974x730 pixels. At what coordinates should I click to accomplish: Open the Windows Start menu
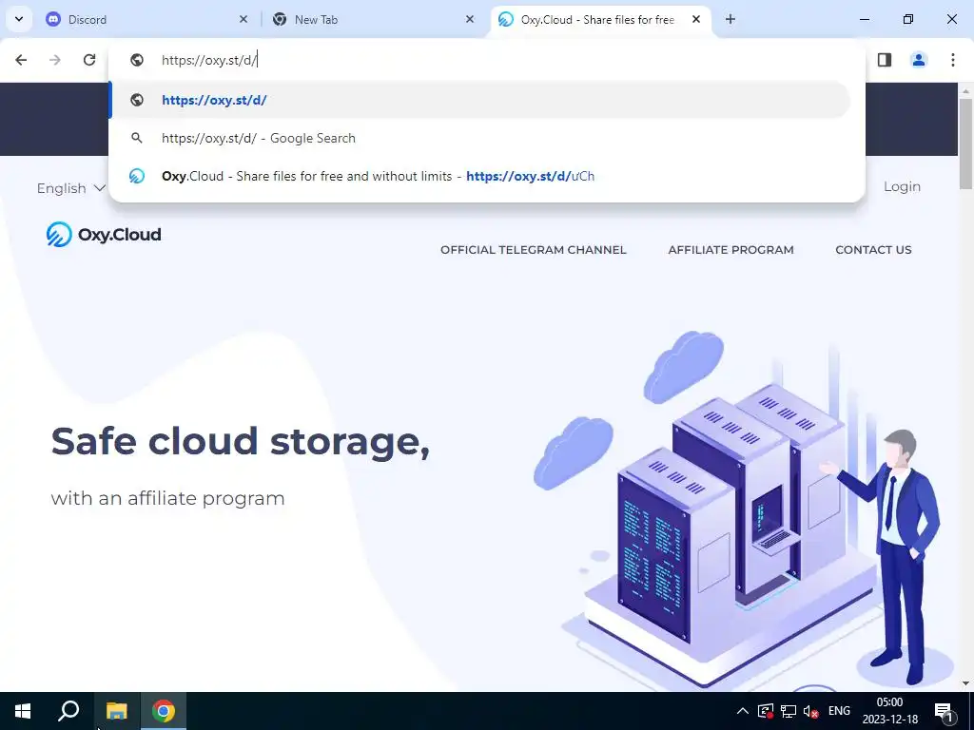[23, 711]
